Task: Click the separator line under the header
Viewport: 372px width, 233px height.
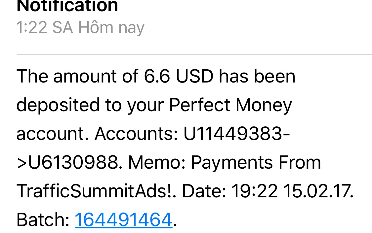Action: point(194,54)
